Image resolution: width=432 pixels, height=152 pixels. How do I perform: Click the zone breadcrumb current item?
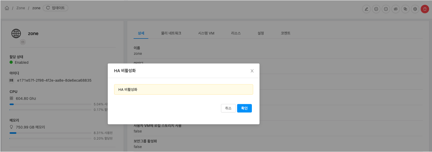[36, 8]
